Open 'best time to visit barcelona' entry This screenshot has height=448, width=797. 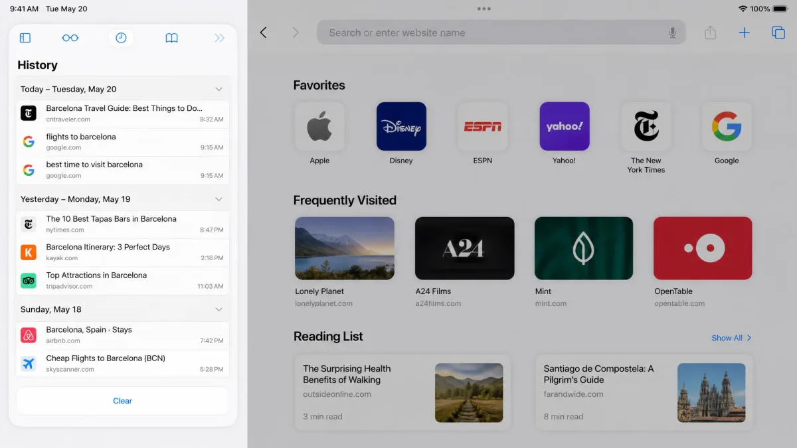click(x=123, y=170)
